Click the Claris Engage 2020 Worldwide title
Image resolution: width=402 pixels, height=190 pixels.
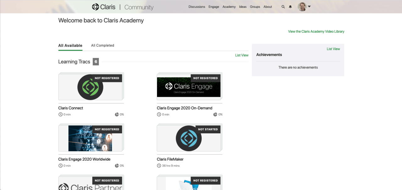coord(84,159)
